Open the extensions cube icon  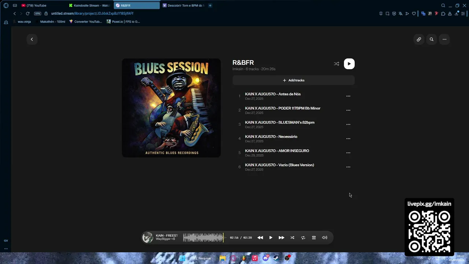click(443, 14)
